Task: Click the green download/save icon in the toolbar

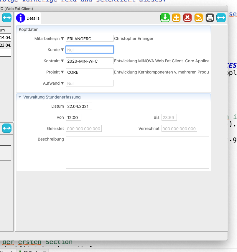Action: [165, 18]
